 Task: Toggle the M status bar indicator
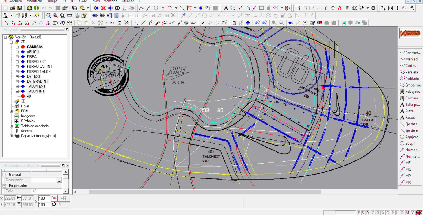(407, 212)
